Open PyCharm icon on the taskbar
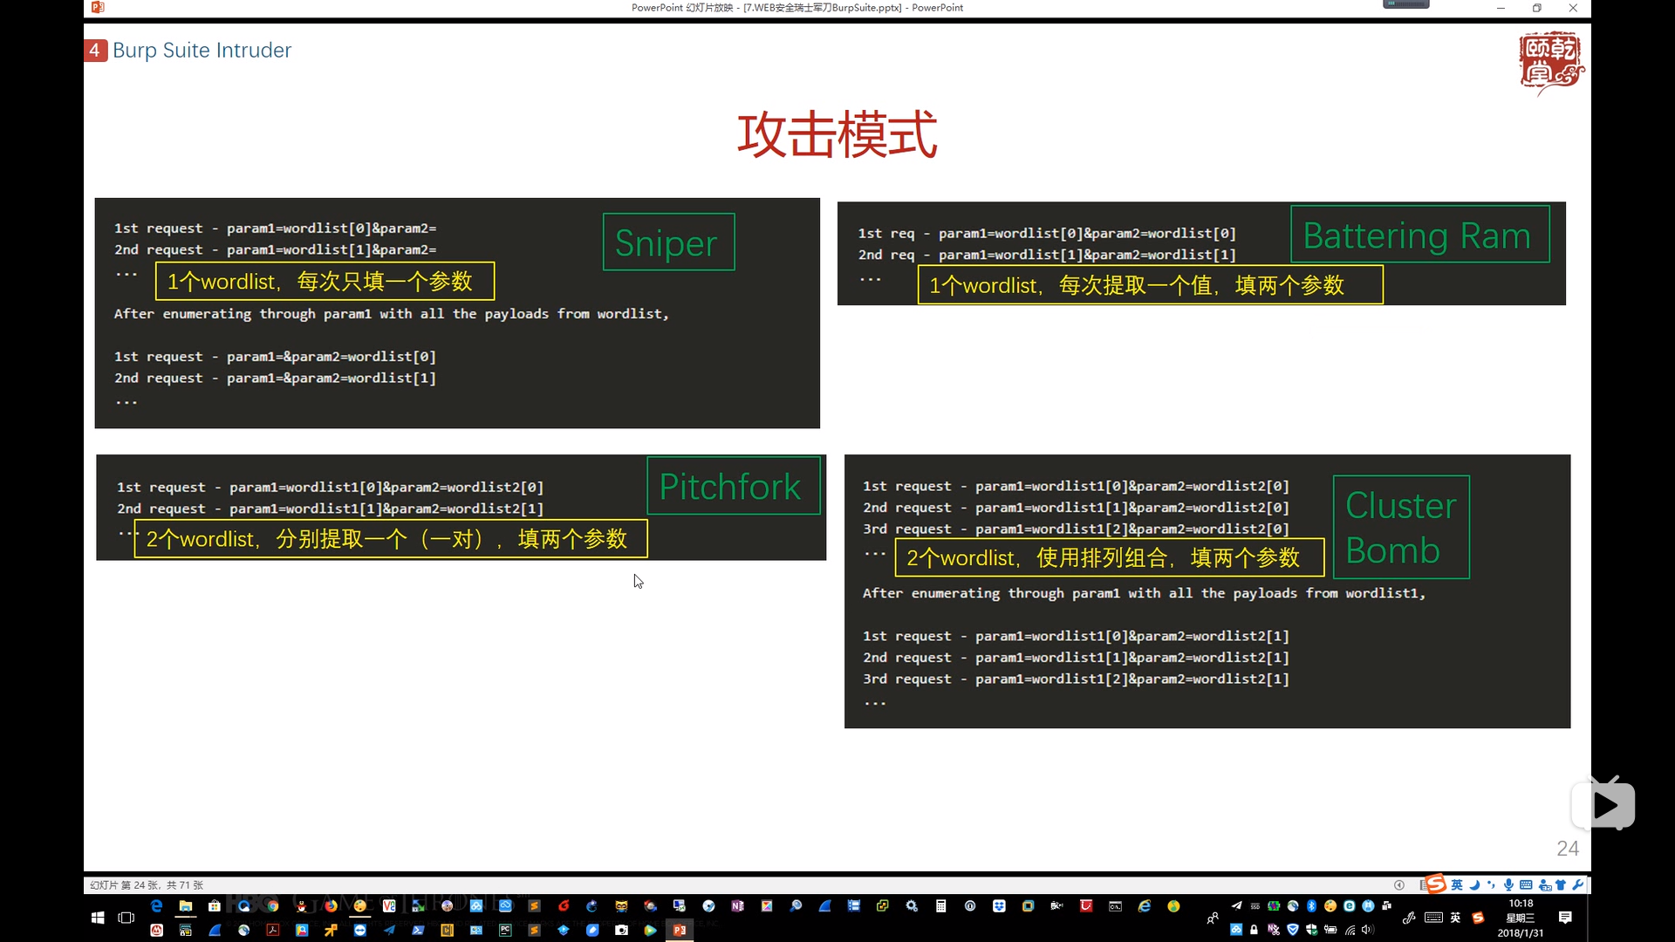This screenshot has width=1675, height=942. (505, 930)
